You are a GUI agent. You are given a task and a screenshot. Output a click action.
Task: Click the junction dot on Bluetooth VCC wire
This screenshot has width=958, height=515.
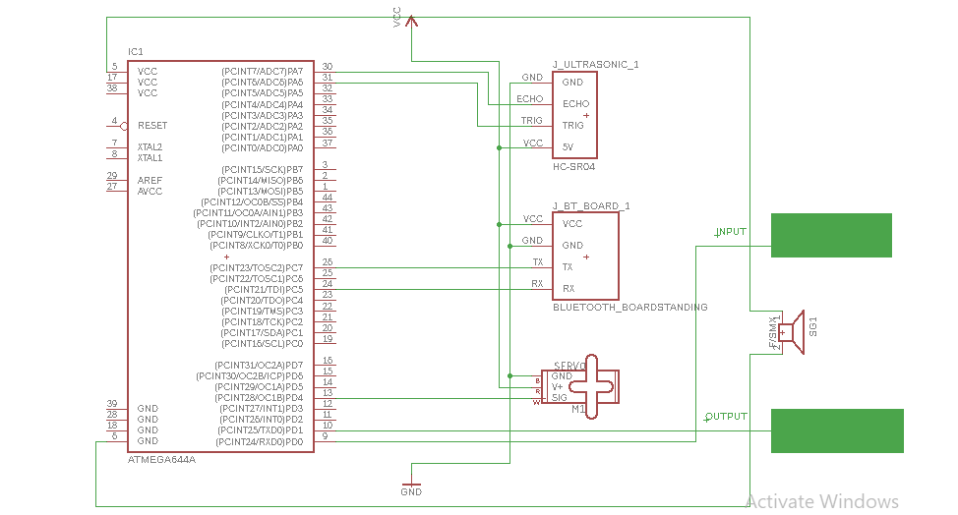click(499, 224)
